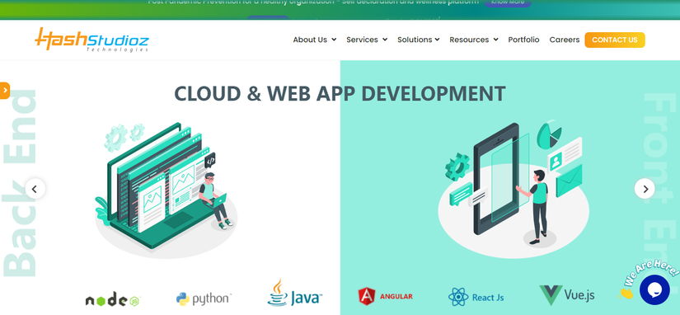Open the Resources dropdown menu
The width and height of the screenshot is (680, 315).
[x=474, y=40]
